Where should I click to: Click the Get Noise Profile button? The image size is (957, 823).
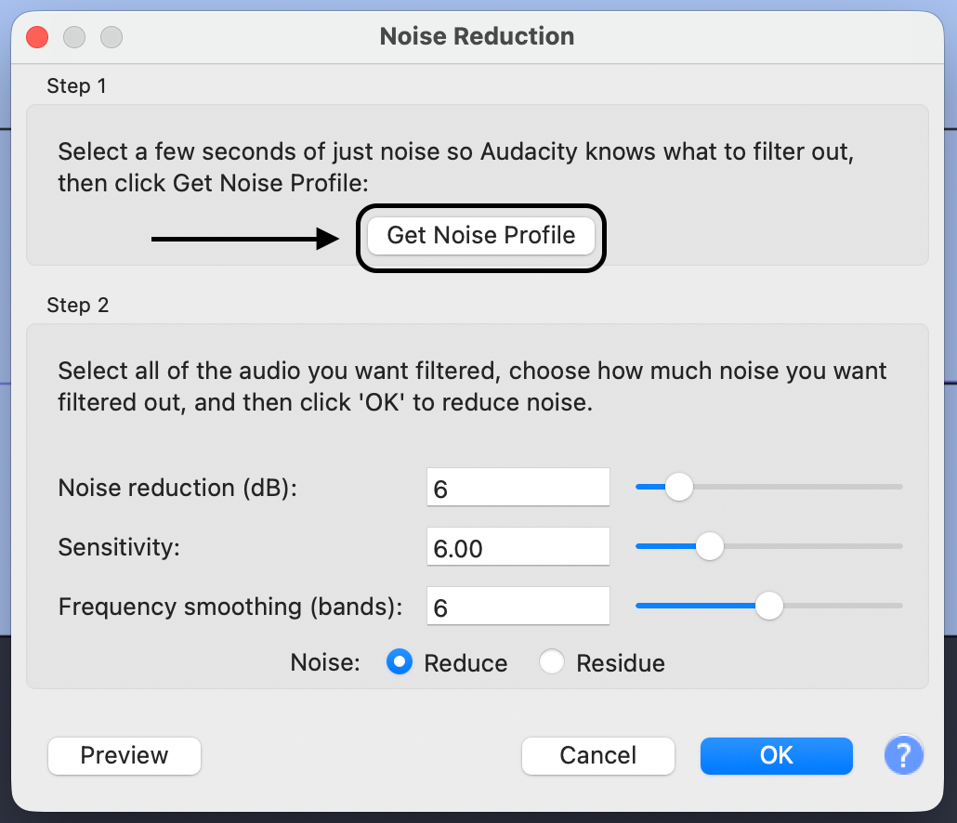point(480,235)
